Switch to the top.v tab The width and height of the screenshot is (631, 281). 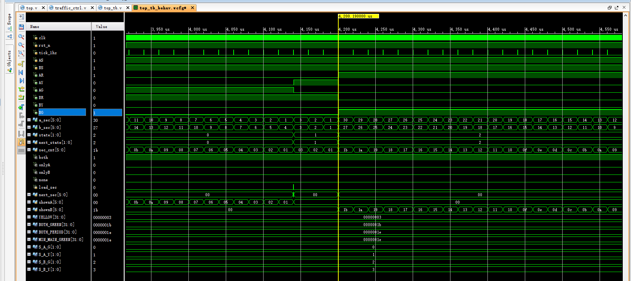[x=32, y=8]
